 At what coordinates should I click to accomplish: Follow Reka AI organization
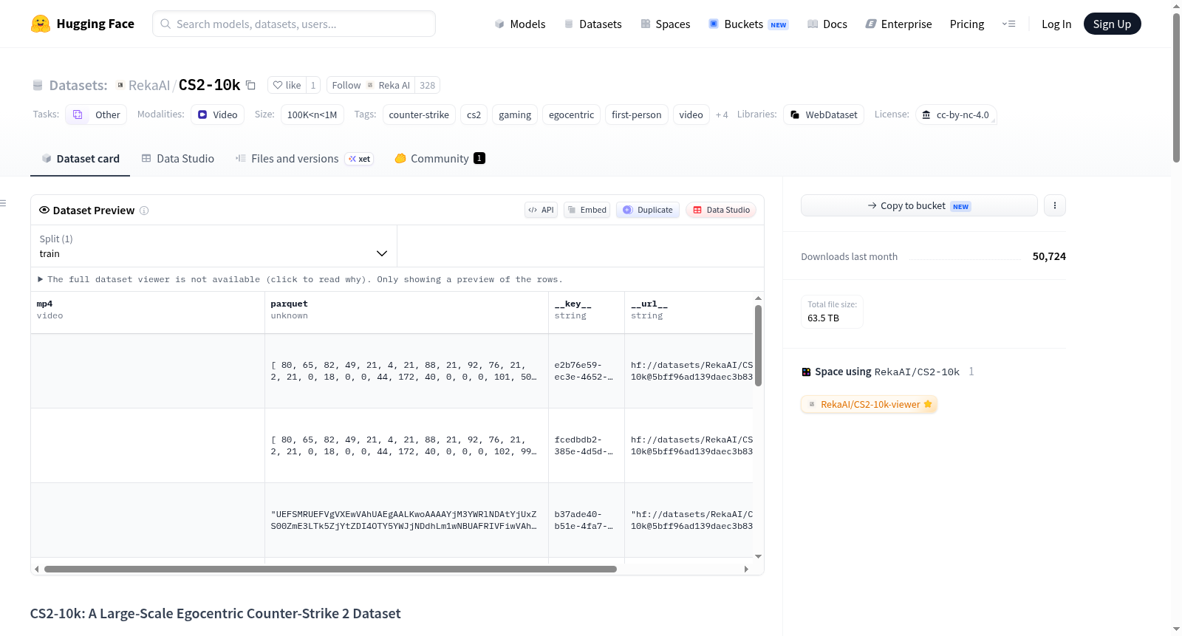[371, 85]
